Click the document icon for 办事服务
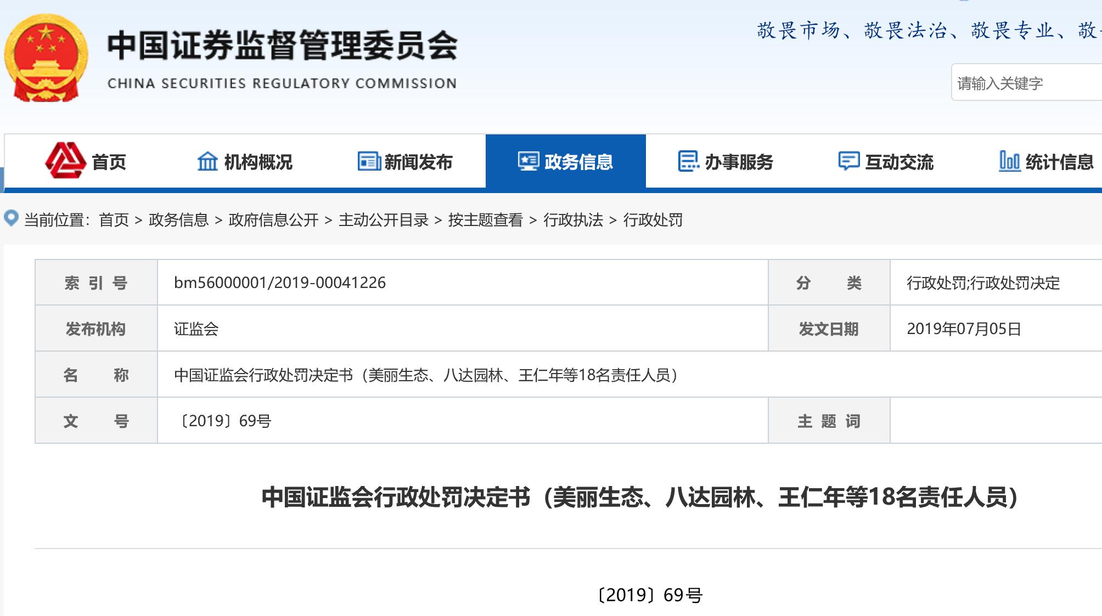 (x=688, y=161)
